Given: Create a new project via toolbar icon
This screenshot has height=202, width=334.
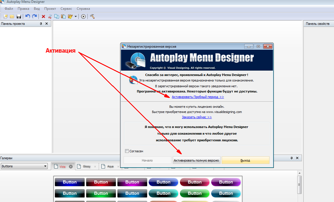Looking at the screenshot, I should (5, 16).
